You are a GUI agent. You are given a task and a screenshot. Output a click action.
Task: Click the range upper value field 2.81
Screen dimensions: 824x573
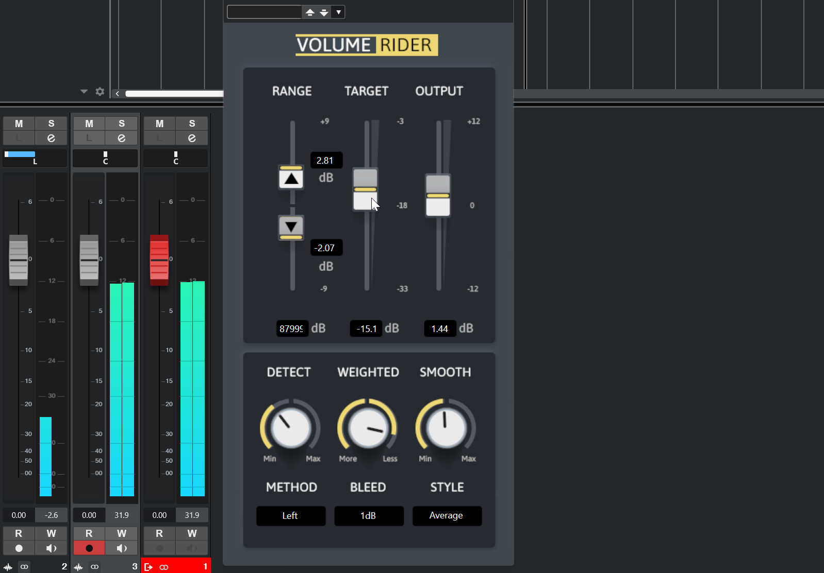coord(326,161)
